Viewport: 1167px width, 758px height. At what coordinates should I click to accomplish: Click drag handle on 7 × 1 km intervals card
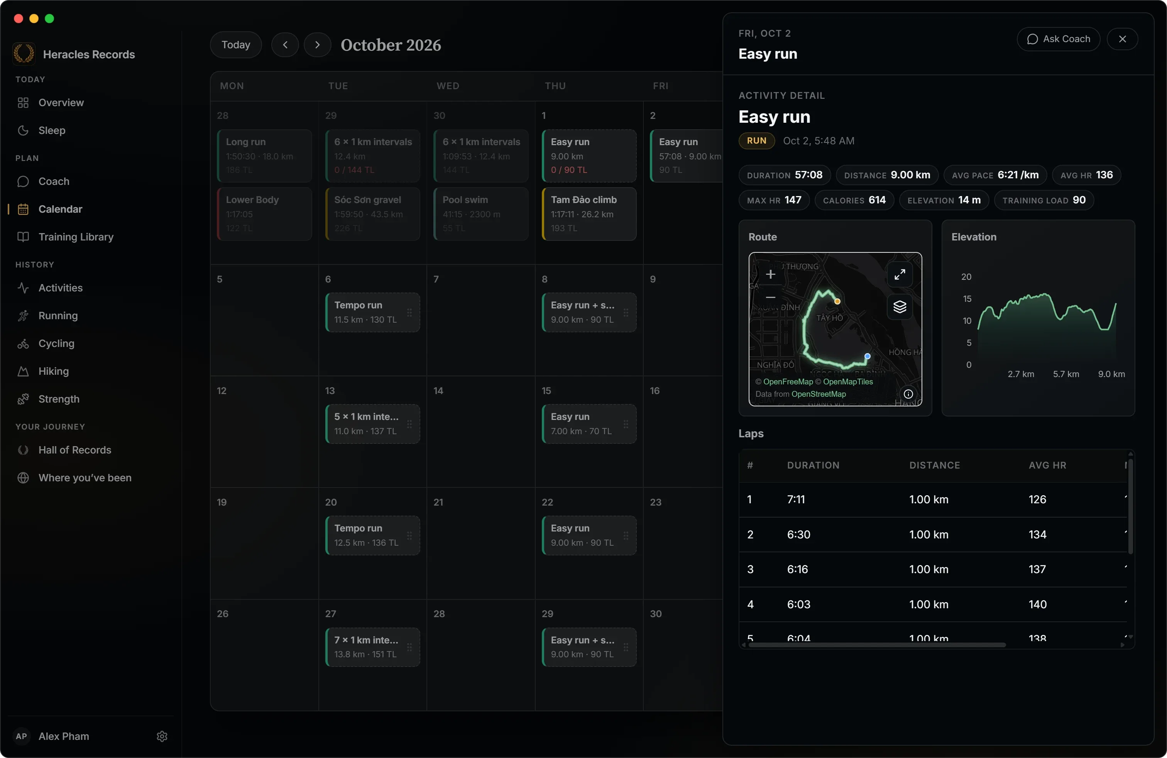pos(409,647)
